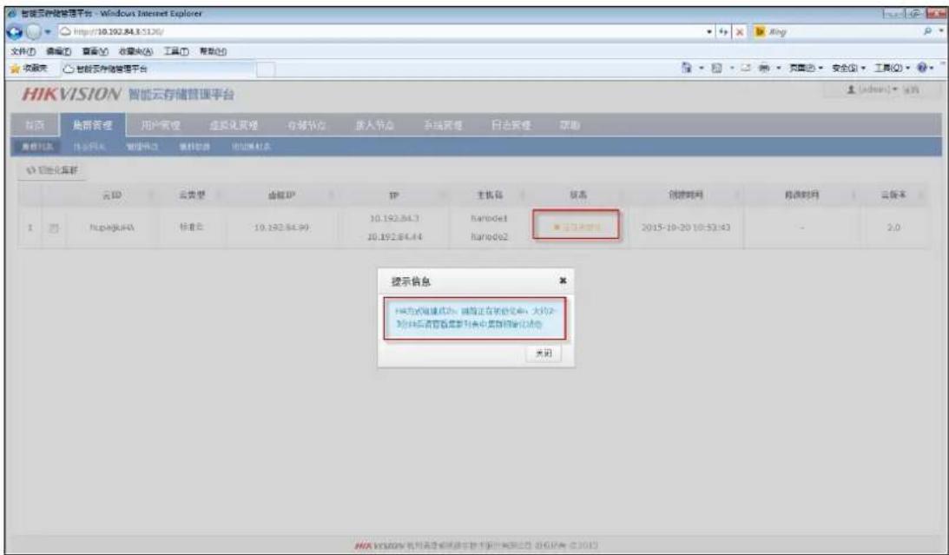Open the 工具(O) command bar dropdown
This screenshot has height=555, width=949.
[892, 69]
